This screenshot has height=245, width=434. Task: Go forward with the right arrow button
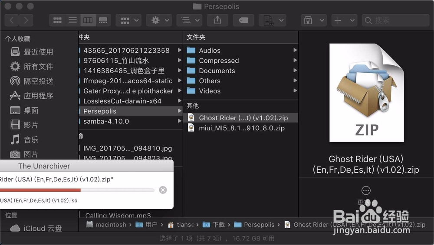tap(26, 20)
